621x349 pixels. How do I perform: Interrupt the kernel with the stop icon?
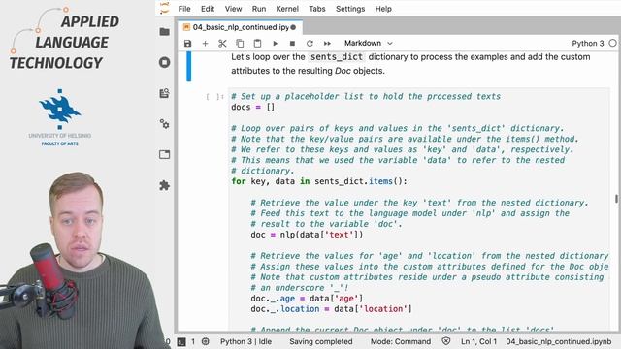(292, 43)
